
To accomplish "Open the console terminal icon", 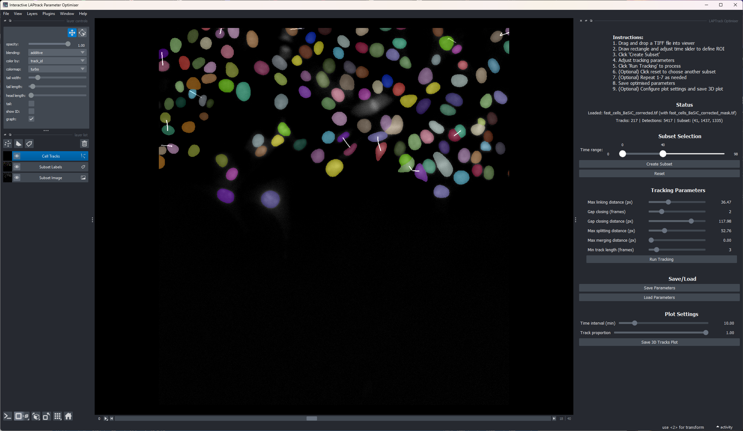I will click(x=8, y=416).
